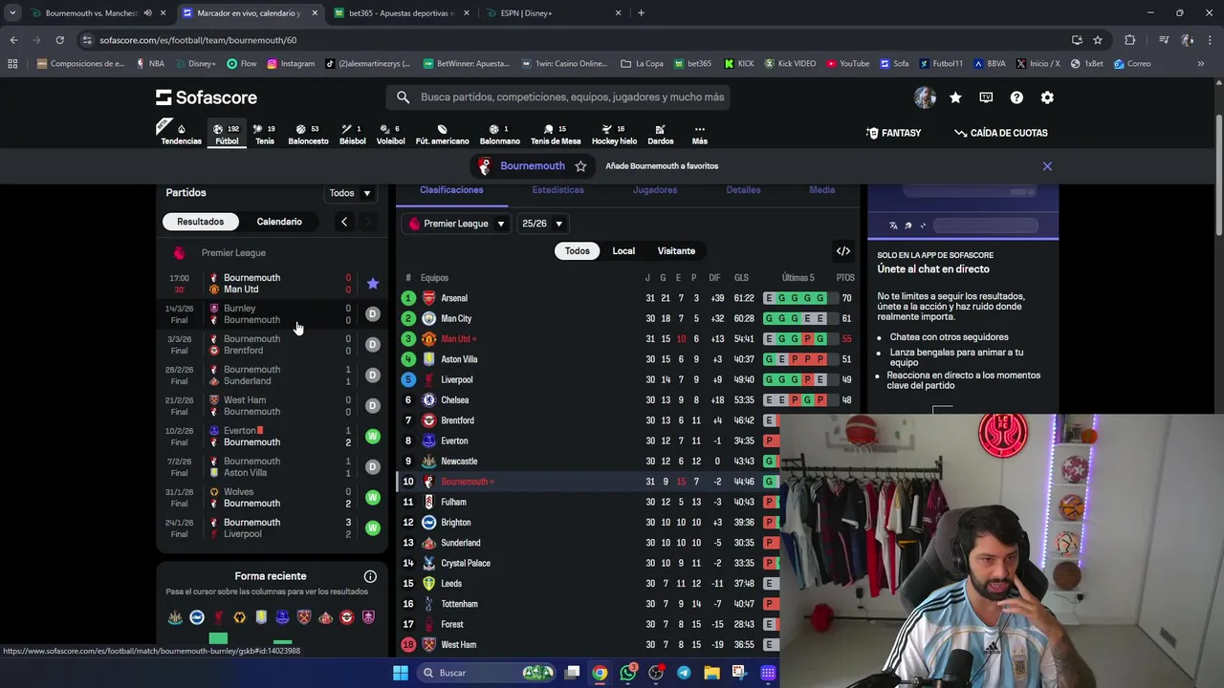The image size is (1224, 688).
Task: Open the FANTASY link
Action: 894,133
